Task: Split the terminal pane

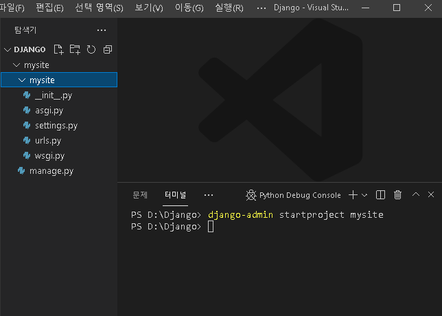Action: coord(380,194)
